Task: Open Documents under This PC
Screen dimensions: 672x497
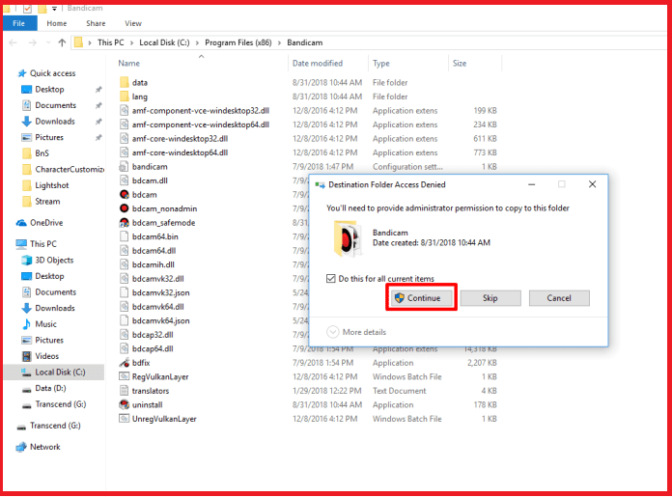Action: click(x=55, y=291)
